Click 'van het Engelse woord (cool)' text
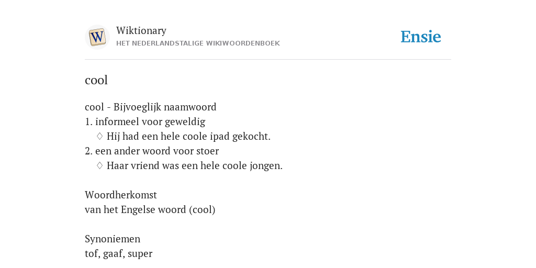 pyautogui.click(x=150, y=209)
